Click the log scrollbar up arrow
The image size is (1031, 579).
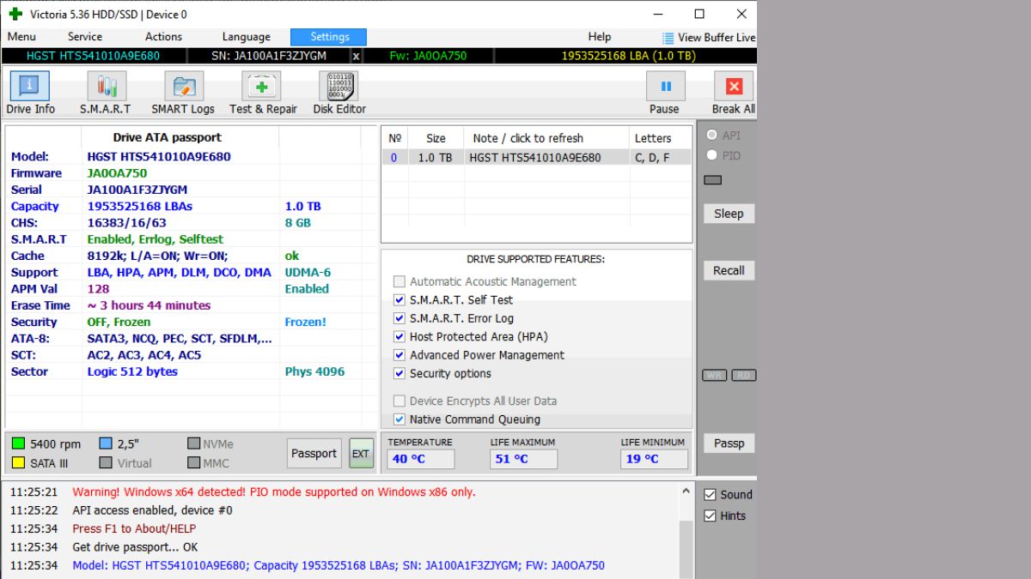[686, 492]
